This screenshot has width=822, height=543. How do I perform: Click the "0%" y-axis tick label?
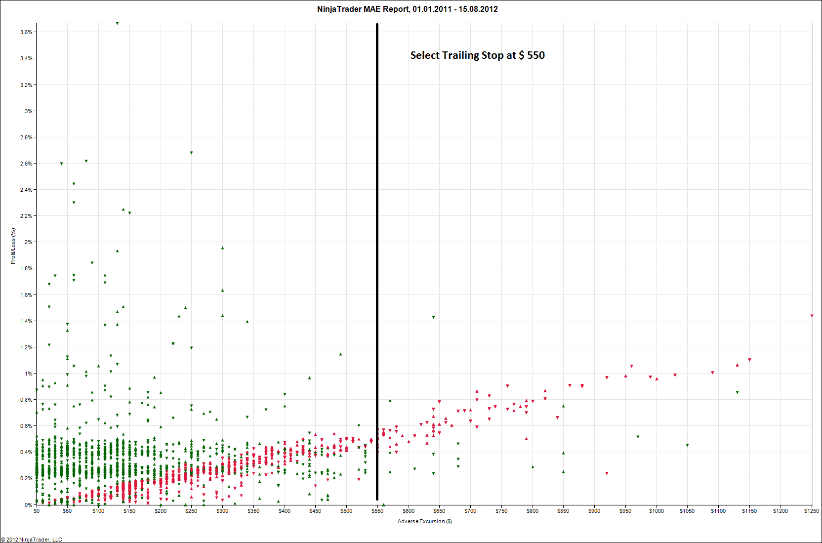click(x=29, y=505)
